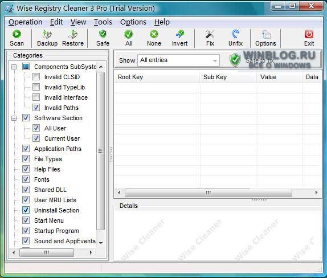Image resolution: width=327 pixels, height=278 pixels.
Task: Open the Operation menu
Action: [25, 22]
